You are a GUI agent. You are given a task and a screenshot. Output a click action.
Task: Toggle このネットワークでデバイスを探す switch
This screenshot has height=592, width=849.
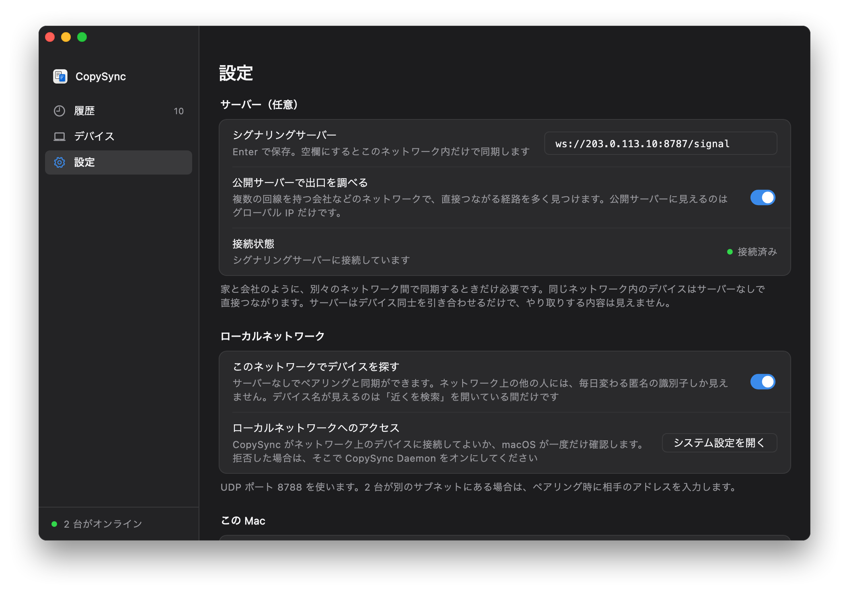click(x=763, y=382)
